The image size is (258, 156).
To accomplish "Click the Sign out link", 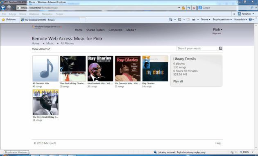I will coord(217,33).
